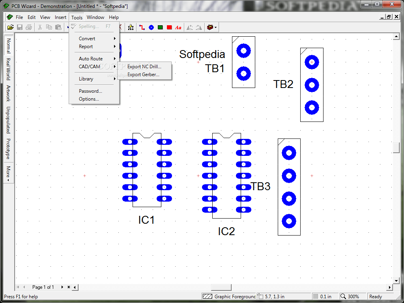Select the red 'Aa' text label tool
The width and height of the screenshot is (404, 303).
click(x=178, y=27)
